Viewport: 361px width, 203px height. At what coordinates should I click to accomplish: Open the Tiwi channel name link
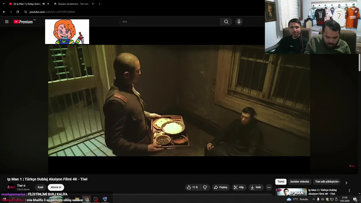[x=20, y=186]
